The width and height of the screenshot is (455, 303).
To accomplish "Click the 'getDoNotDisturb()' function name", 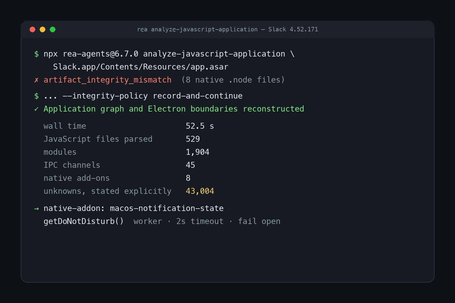I will tap(84, 221).
